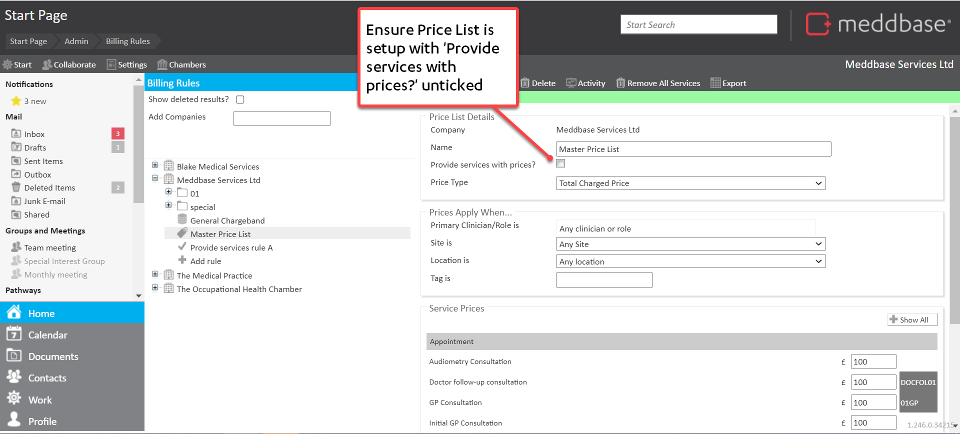Click the Activity monitor icon

571,83
